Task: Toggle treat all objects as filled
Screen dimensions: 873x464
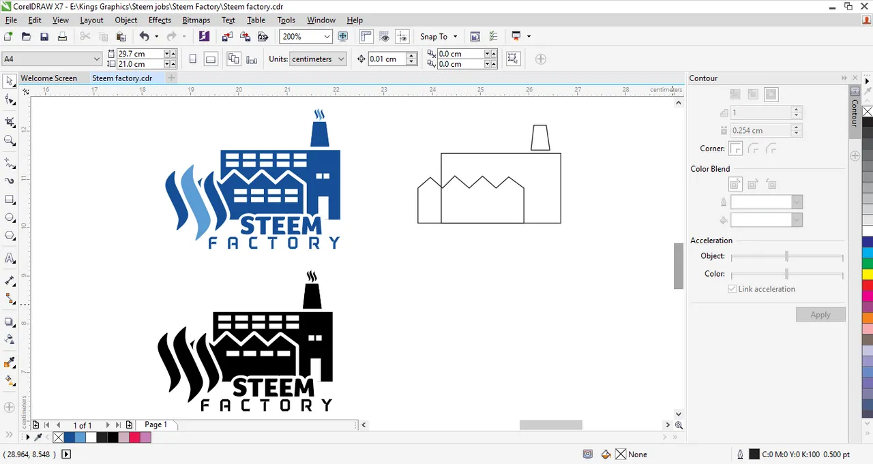Action: tap(514, 59)
